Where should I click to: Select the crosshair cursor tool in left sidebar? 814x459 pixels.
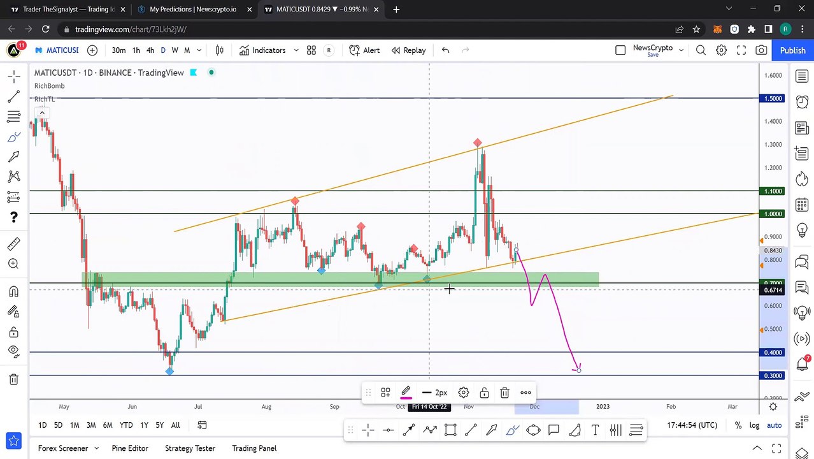(13, 77)
